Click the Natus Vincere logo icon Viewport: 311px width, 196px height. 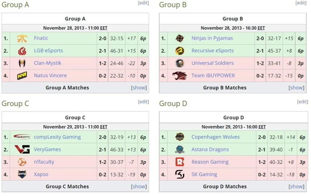[x=22, y=75]
